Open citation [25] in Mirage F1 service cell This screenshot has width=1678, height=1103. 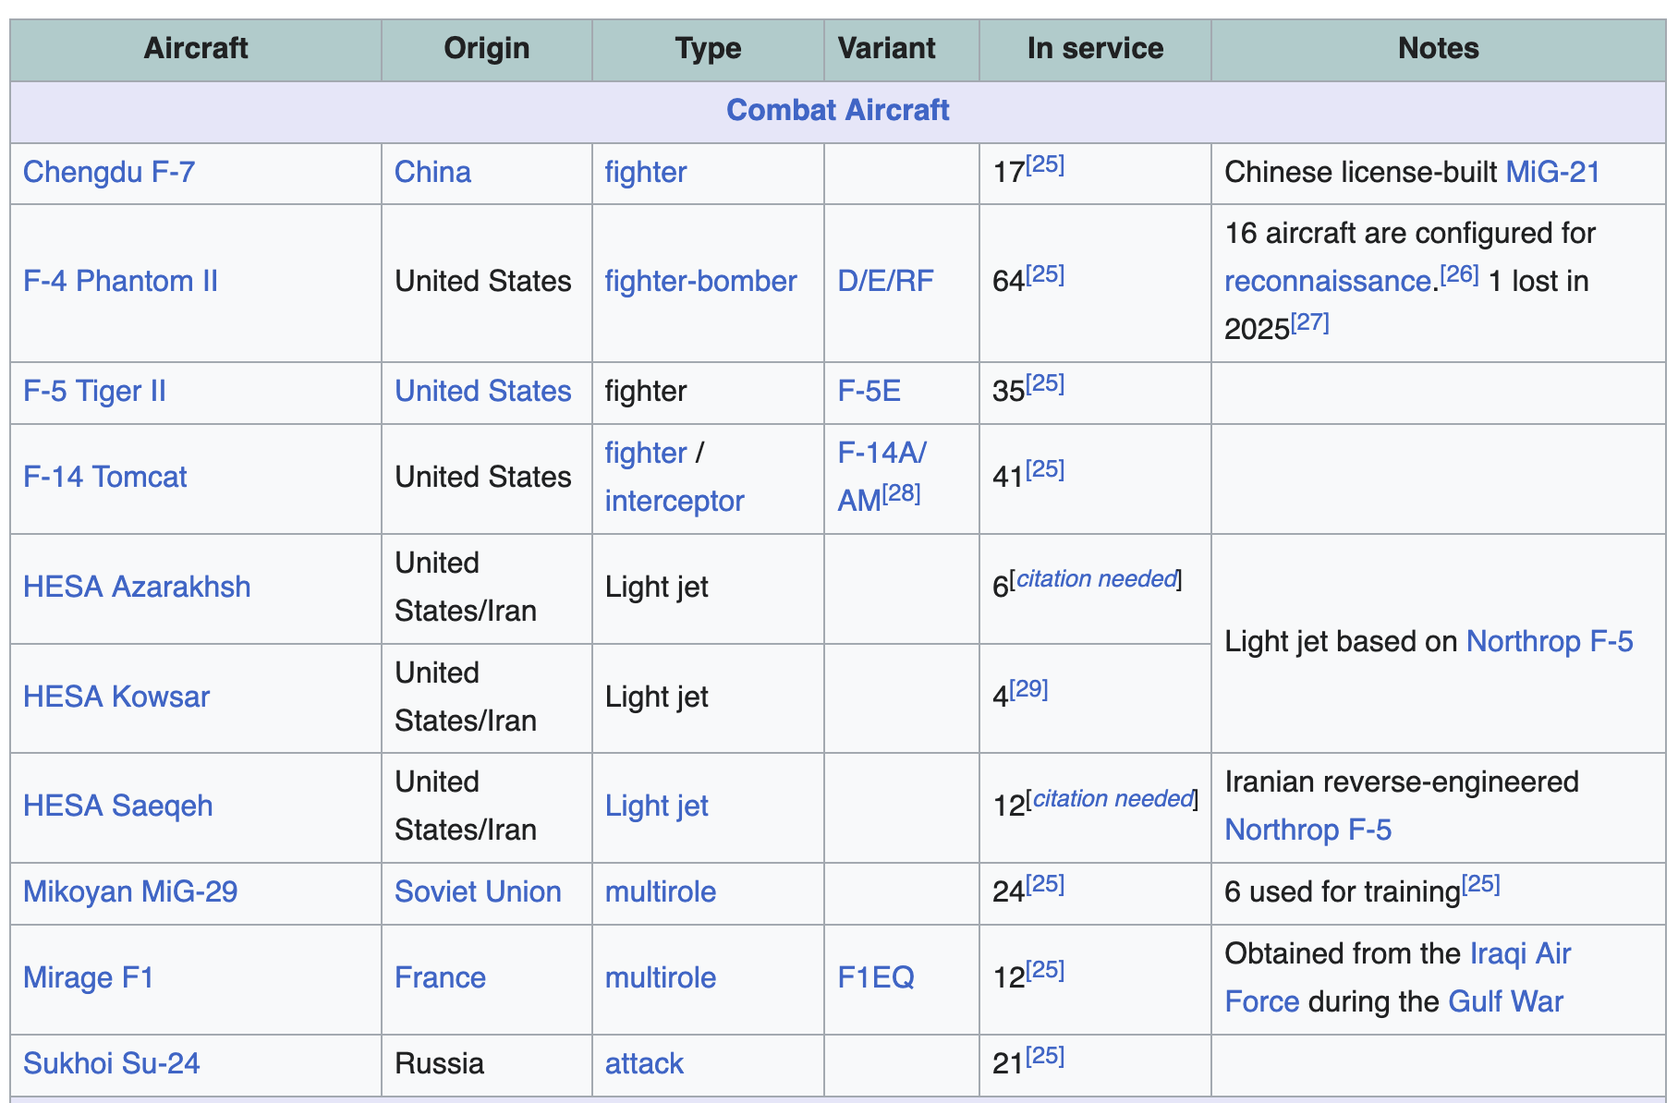tap(1045, 970)
